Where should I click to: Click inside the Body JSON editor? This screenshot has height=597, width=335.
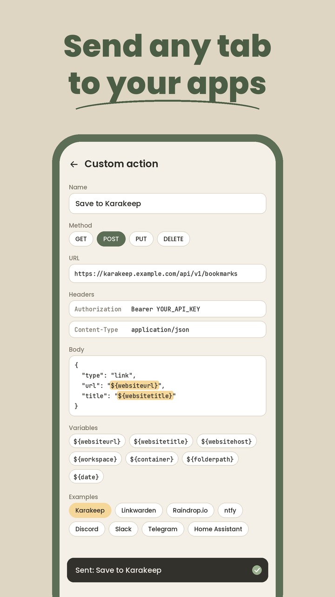167,386
